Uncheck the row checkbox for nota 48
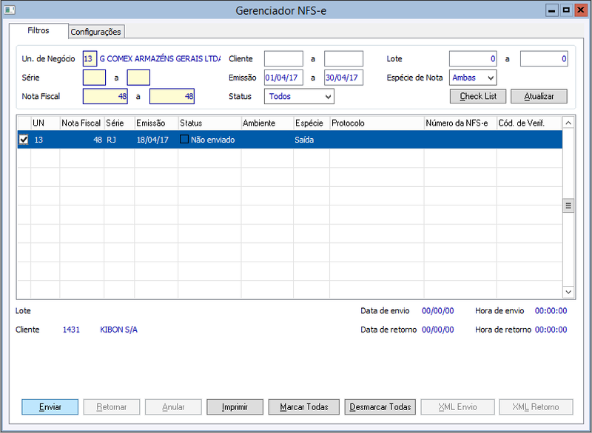The height and width of the screenshot is (433, 592). pyautogui.click(x=24, y=140)
